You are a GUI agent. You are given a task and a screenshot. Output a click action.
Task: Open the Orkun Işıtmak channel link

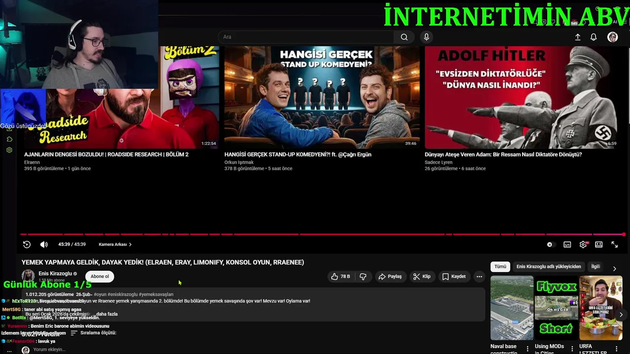[x=239, y=162]
